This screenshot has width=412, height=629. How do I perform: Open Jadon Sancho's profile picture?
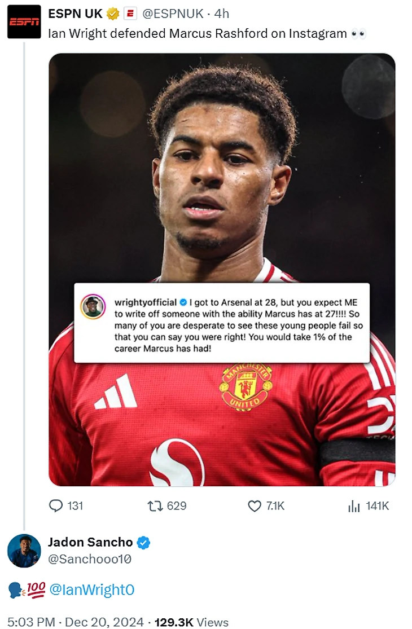(x=24, y=550)
